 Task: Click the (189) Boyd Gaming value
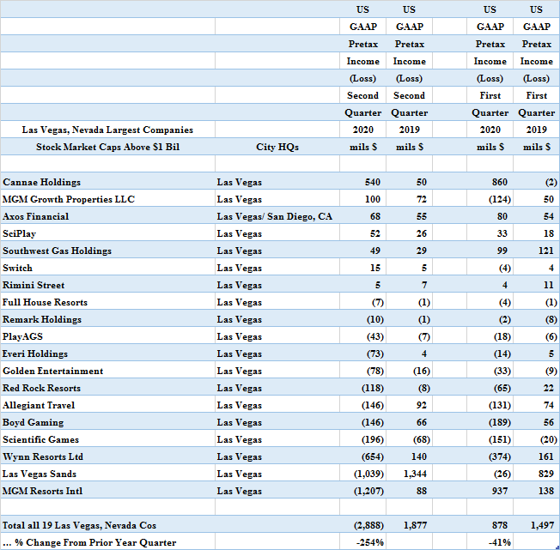click(x=500, y=422)
